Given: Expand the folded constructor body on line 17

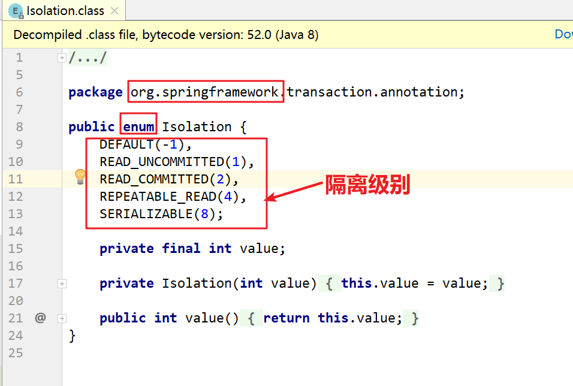Looking at the screenshot, I should point(62,284).
